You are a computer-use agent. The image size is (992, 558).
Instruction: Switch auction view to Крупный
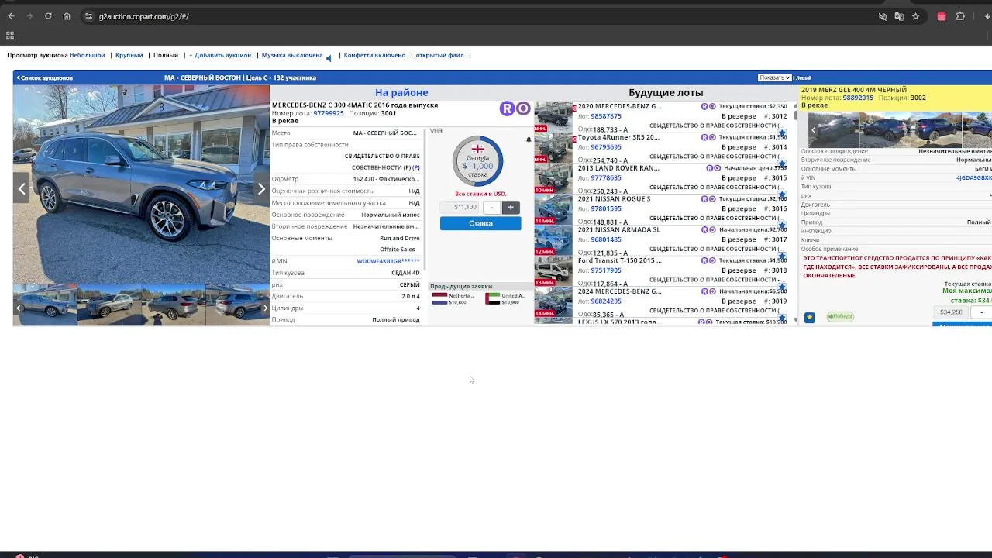pyautogui.click(x=129, y=55)
